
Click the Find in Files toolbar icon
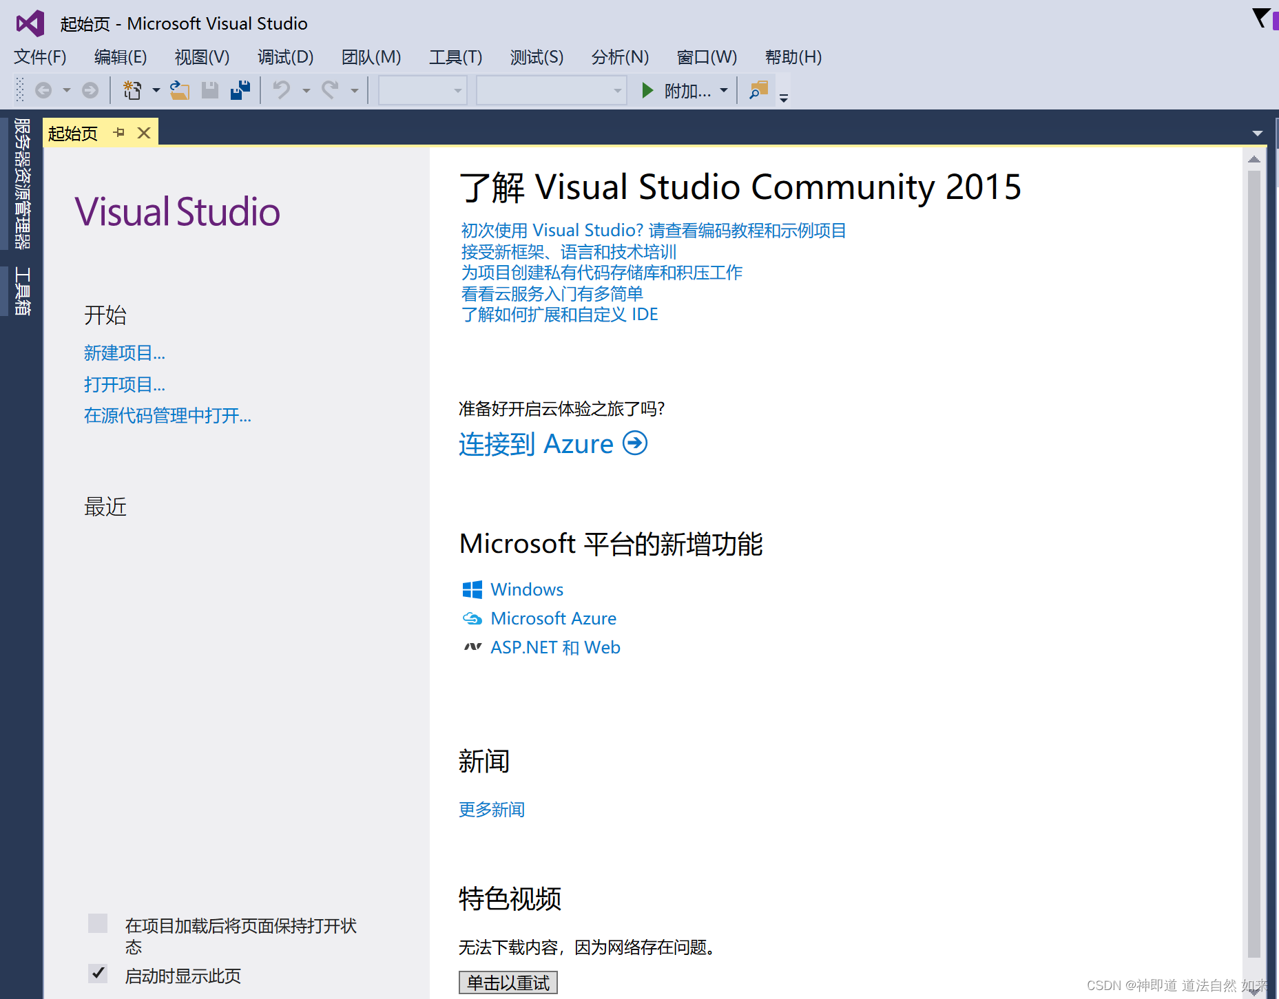[x=758, y=90]
